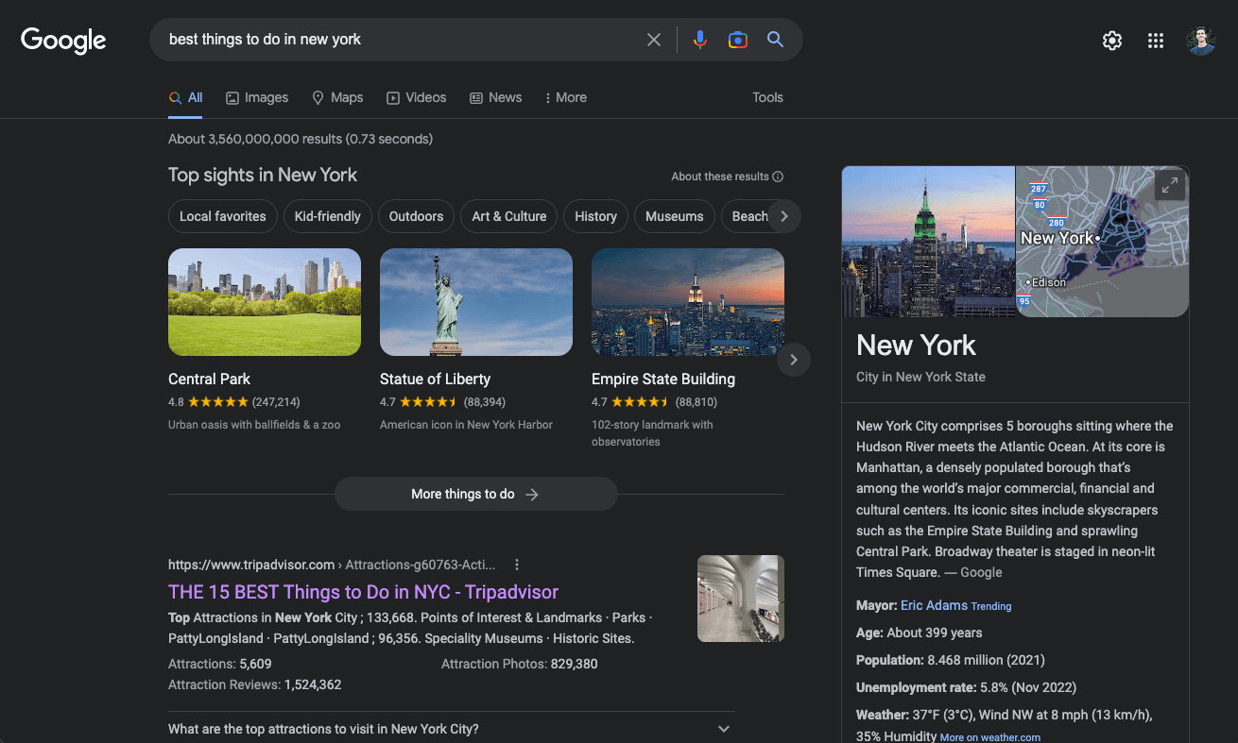1238x743 pixels.
Task: Open the Empire State Building photo
Action: (x=688, y=302)
